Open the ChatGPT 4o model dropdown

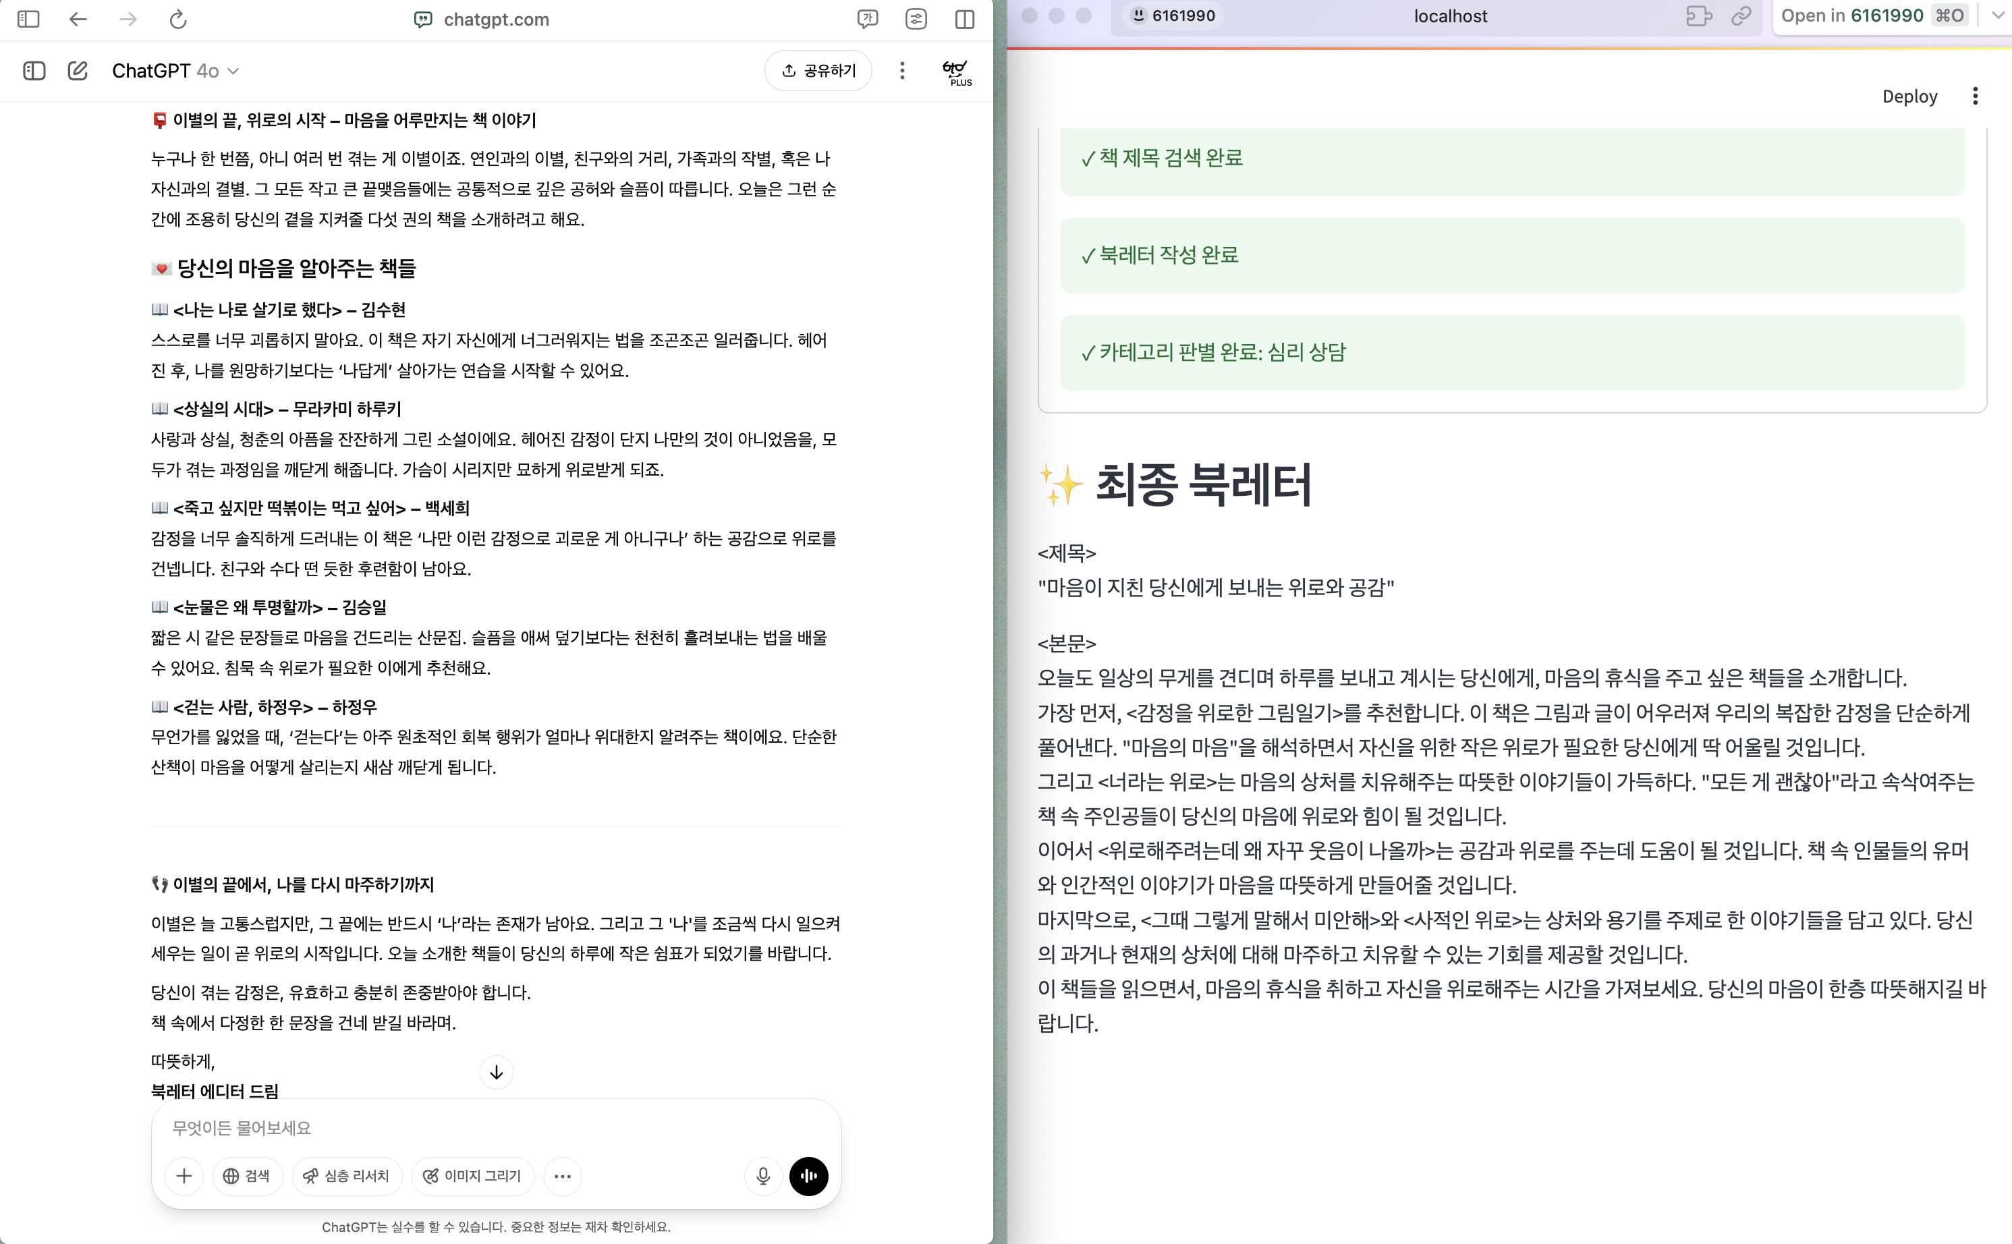[x=175, y=71]
